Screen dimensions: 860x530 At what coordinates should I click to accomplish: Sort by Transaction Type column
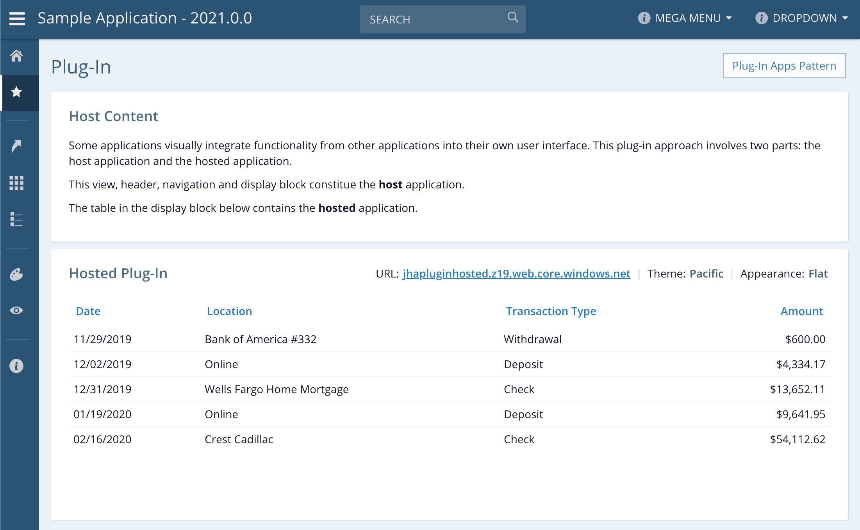tap(551, 311)
